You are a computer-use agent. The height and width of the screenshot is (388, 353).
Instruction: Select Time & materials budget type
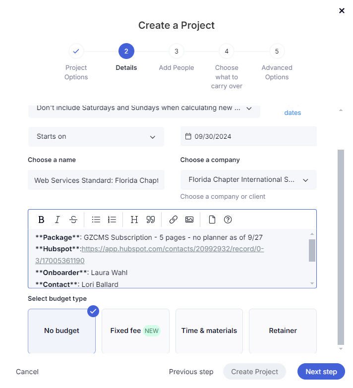209,331
